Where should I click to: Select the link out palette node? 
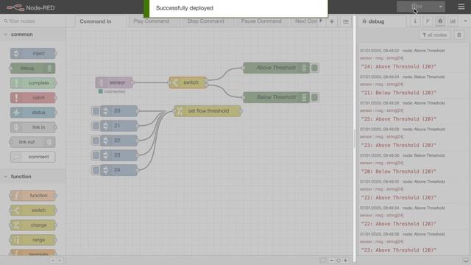(x=32, y=142)
